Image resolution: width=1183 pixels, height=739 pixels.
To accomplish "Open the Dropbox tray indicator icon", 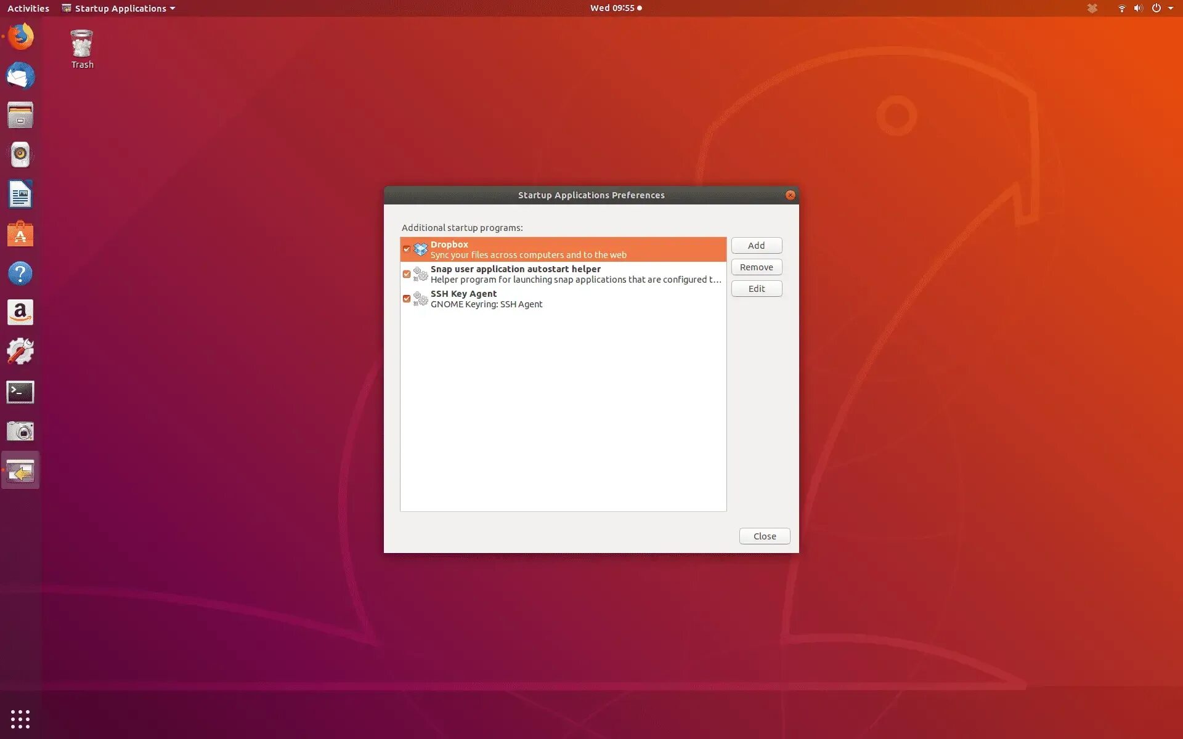I will point(1092,8).
